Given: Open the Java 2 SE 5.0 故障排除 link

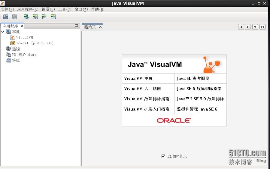Looking at the screenshot, I should click(200, 99).
